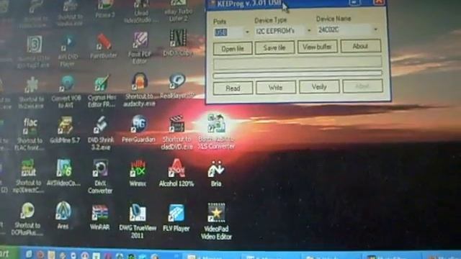This screenshot has width=461, height=259.
Task: Open Shortcut to dadDVD.exe icon
Action: [176, 132]
